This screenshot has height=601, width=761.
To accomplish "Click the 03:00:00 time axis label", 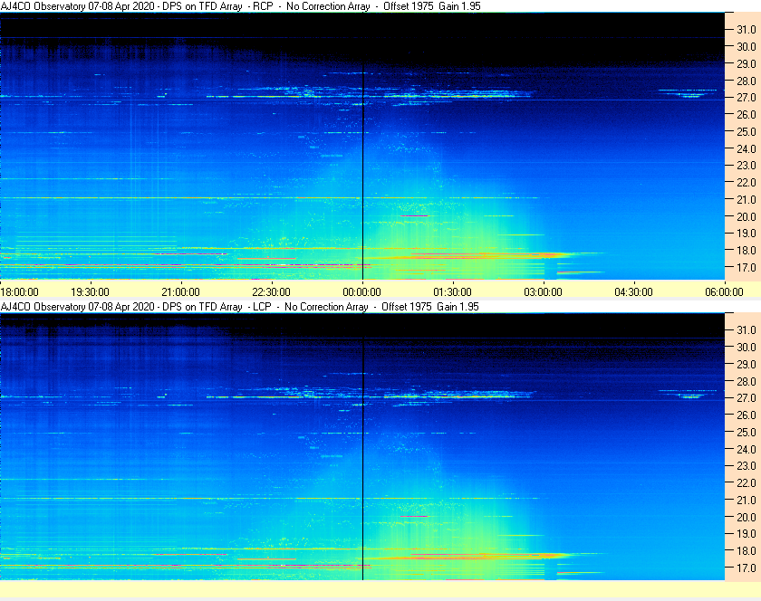I will point(543,292).
